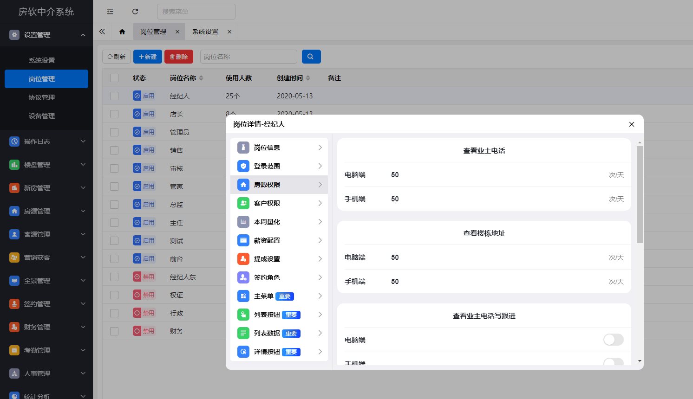Expand the 人事管理 sidebar chevron
Image resolution: width=693 pixels, height=399 pixels.
point(83,373)
